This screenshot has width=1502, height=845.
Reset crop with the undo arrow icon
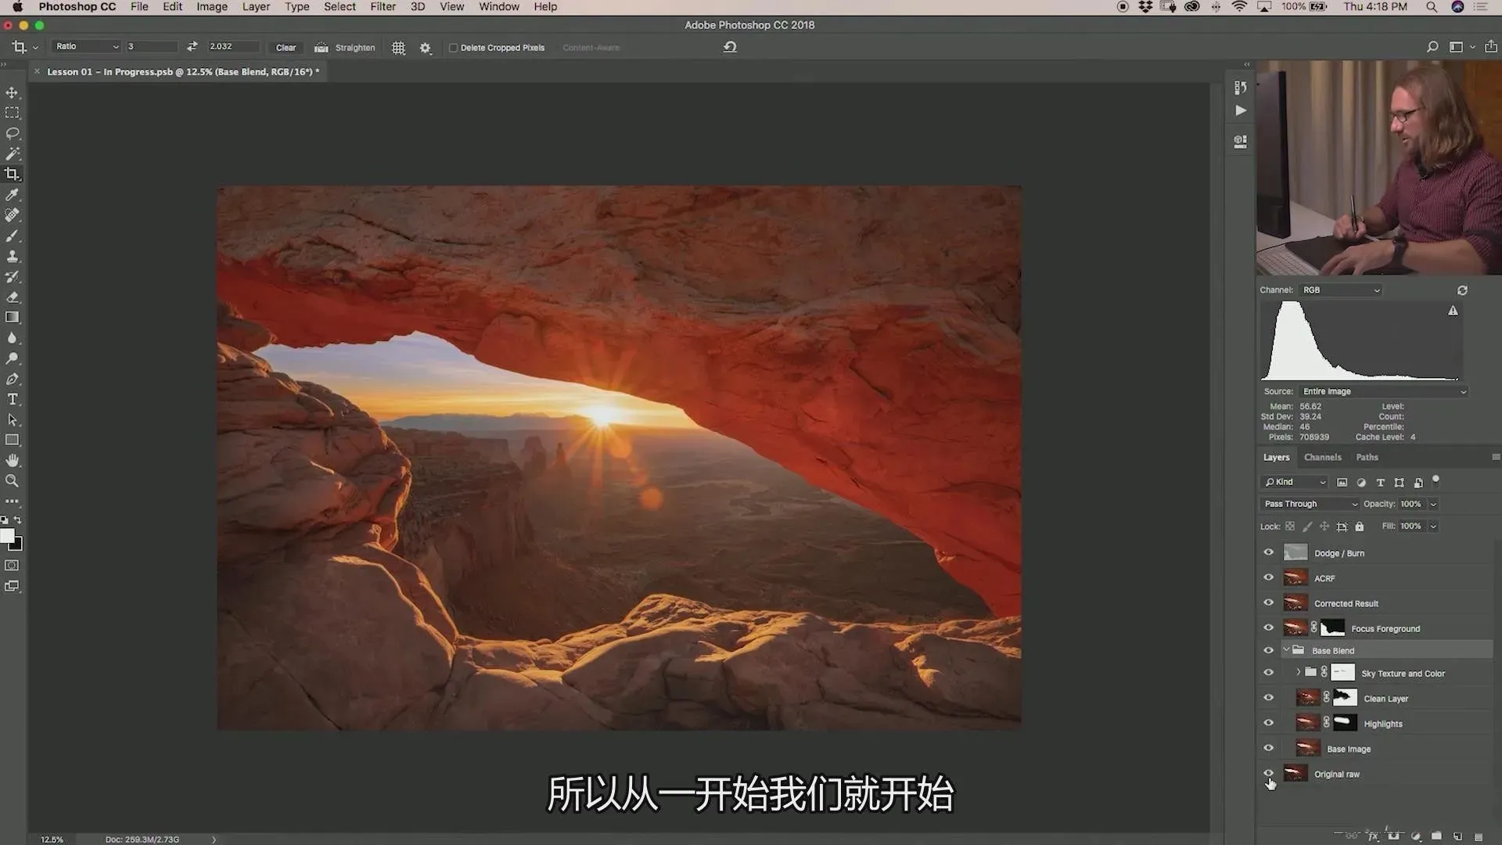[x=730, y=47]
